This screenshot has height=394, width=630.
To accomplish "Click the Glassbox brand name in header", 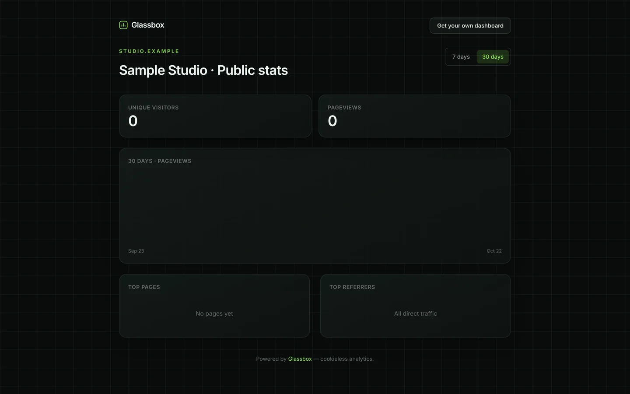I will tap(148, 25).
